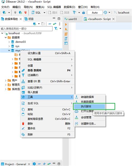Execute SQL statement orange arrow icon
The width and height of the screenshot is (132, 166).
point(66,25)
